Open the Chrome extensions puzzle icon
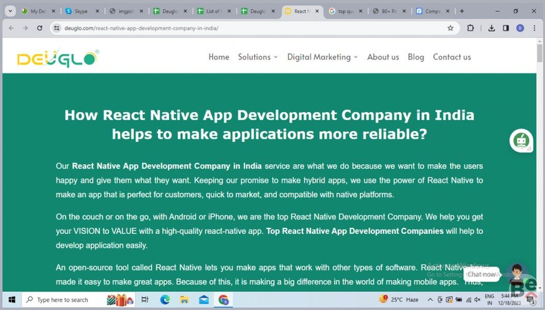This screenshot has height=310, width=545. pos(470,28)
